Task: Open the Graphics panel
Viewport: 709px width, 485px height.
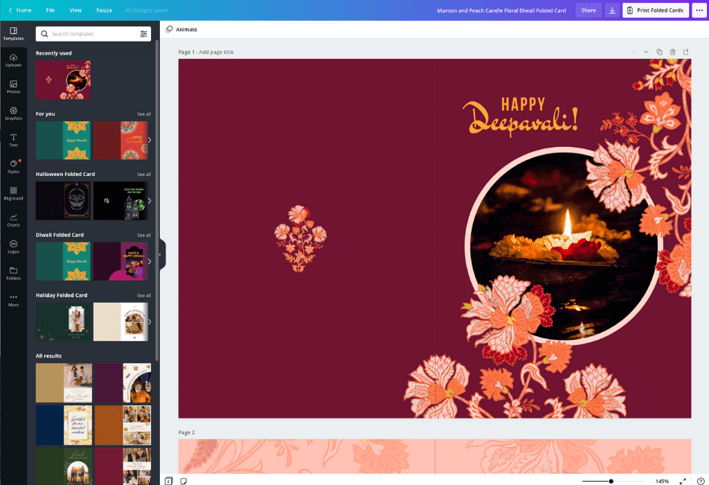Action: [14, 114]
